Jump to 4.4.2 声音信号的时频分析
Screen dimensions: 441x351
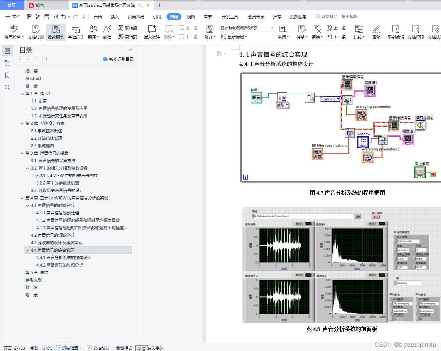click(60, 265)
